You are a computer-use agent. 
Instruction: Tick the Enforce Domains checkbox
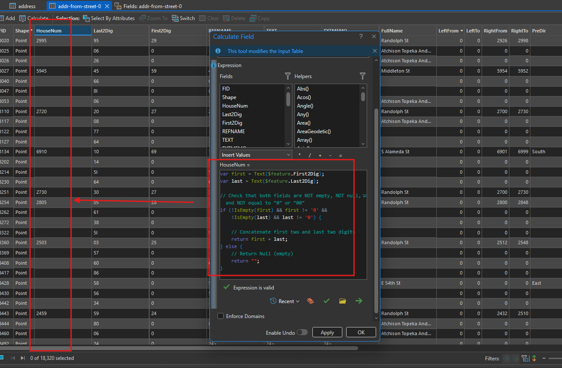(x=221, y=316)
